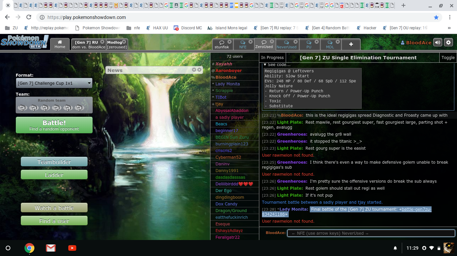Toggle the tournament panel visibility
Image resolution: width=457 pixels, height=256 pixels.
point(448,58)
